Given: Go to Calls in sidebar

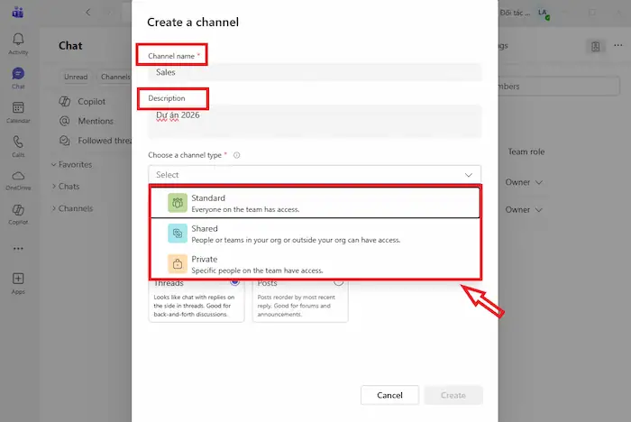Looking at the screenshot, I should pos(18,145).
